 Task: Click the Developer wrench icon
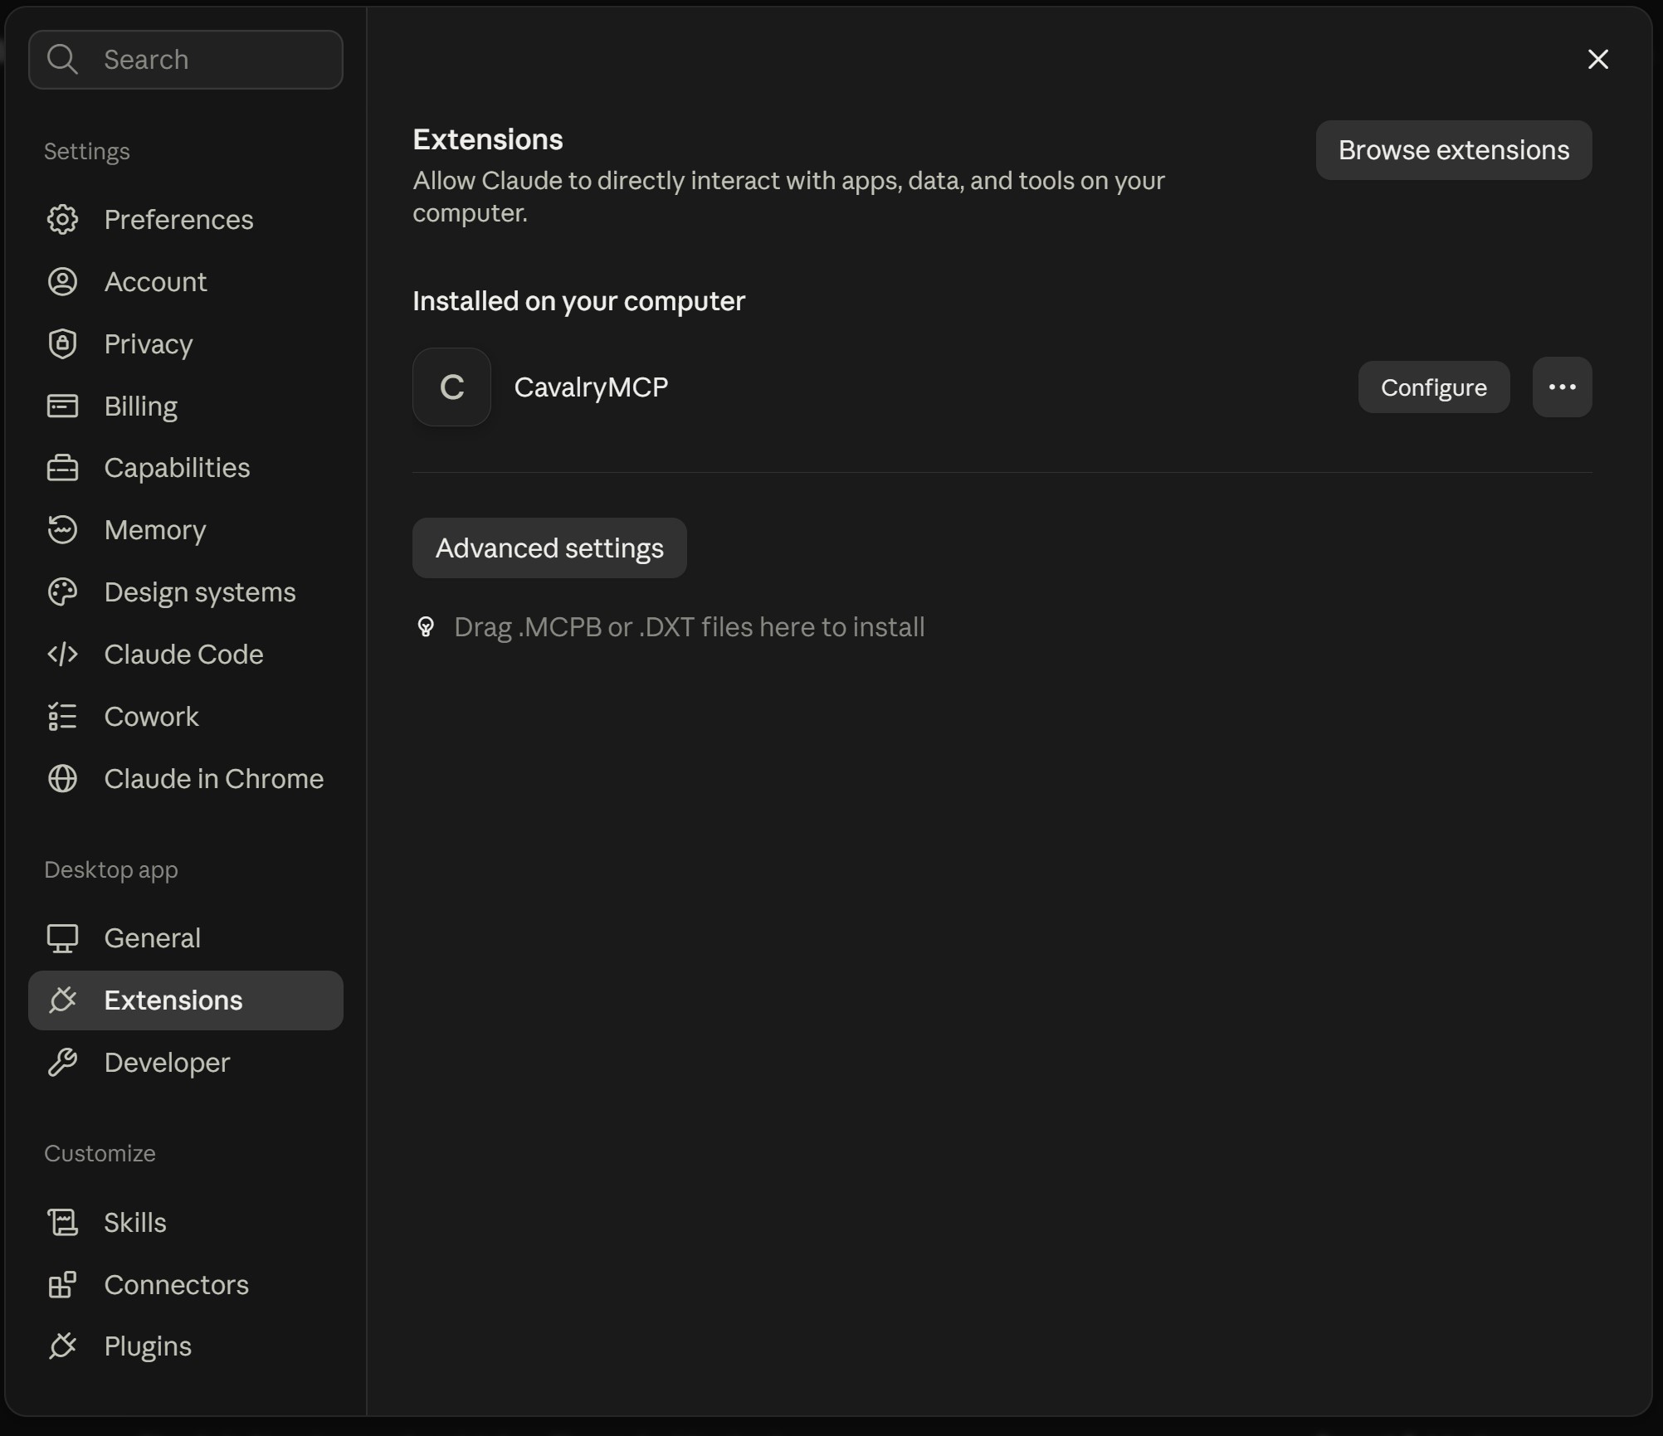(x=62, y=1063)
